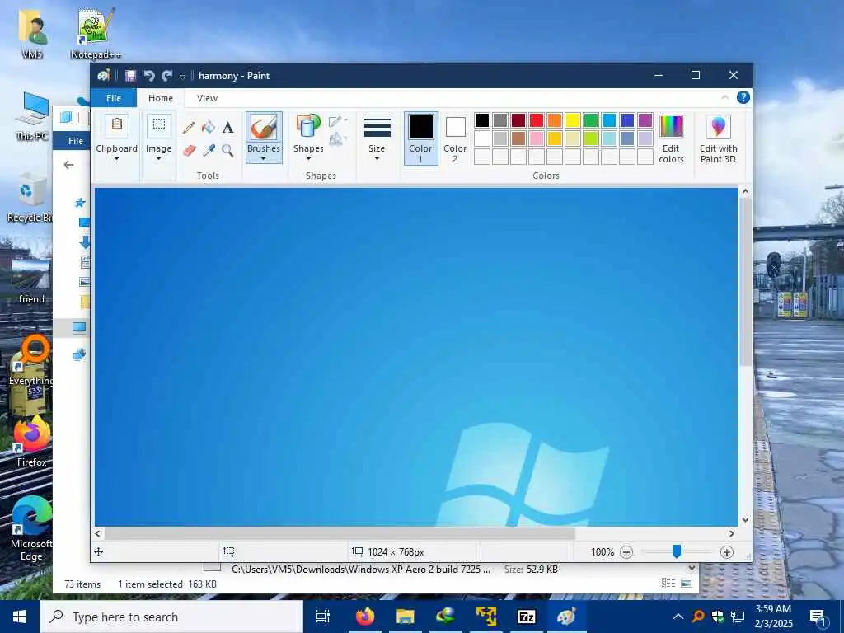Click zoom out minus button in status bar
This screenshot has height=633, width=844.
click(626, 551)
